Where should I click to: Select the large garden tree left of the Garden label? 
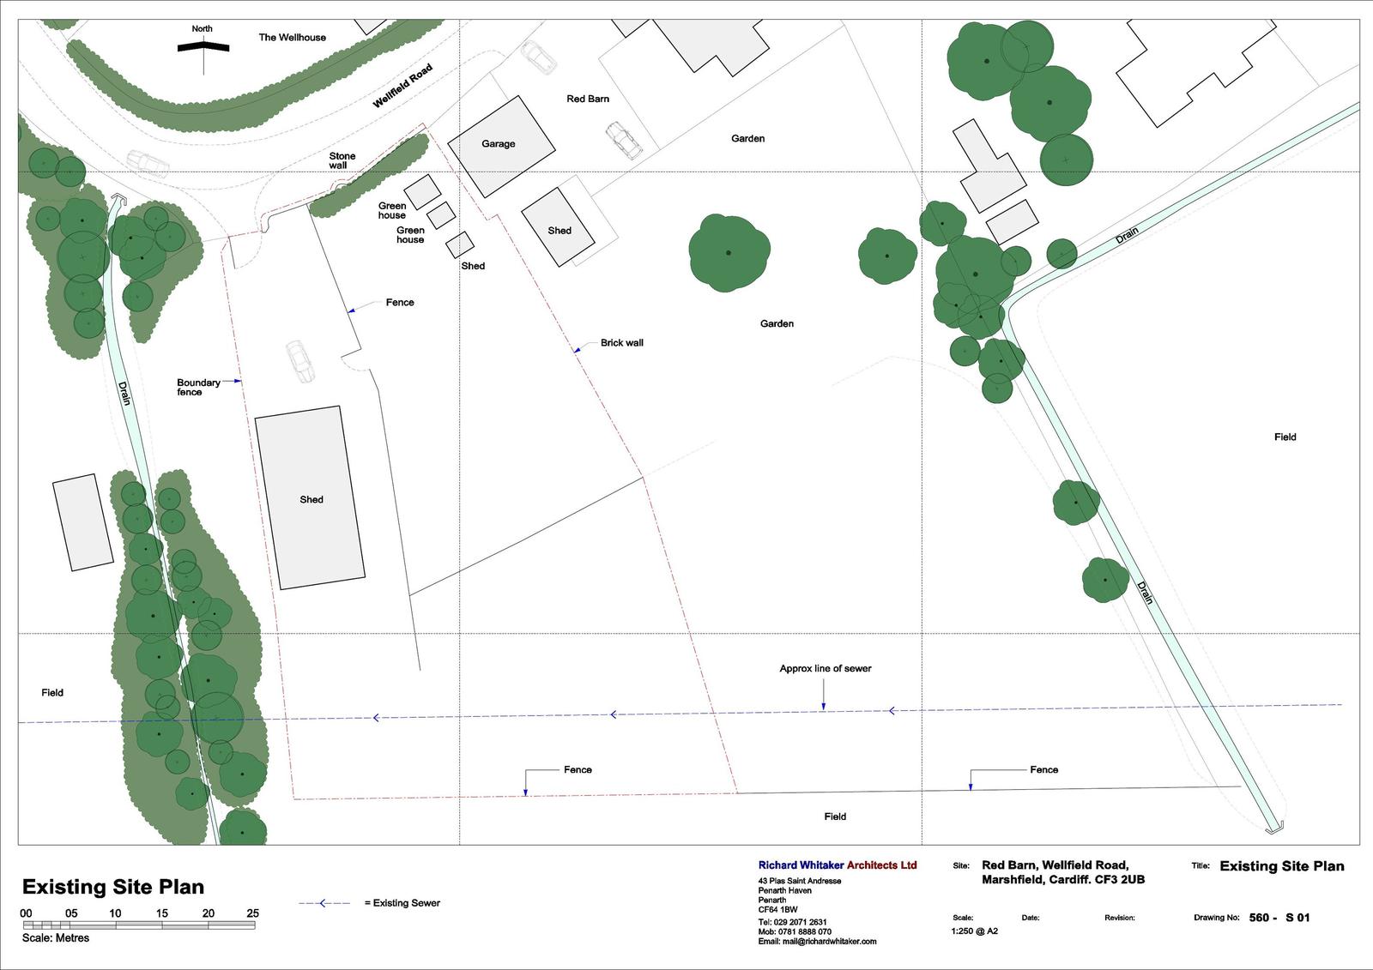[x=728, y=252]
